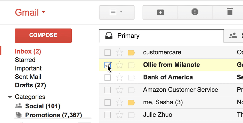Open the select-all checkbox dropdown arrow
The height and width of the screenshot is (123, 243).
[121, 12]
